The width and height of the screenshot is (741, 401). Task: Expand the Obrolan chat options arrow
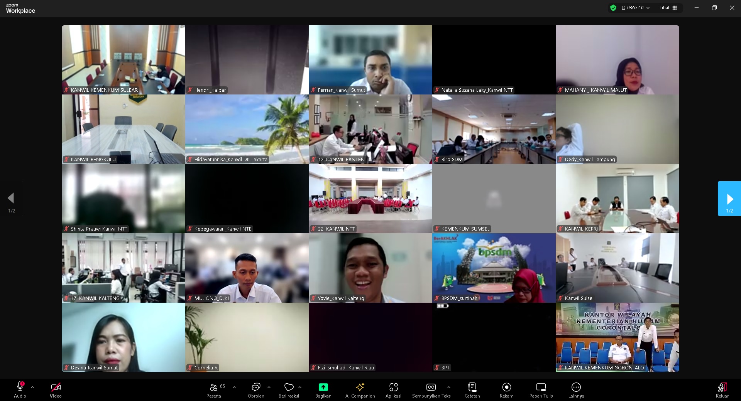269,387
